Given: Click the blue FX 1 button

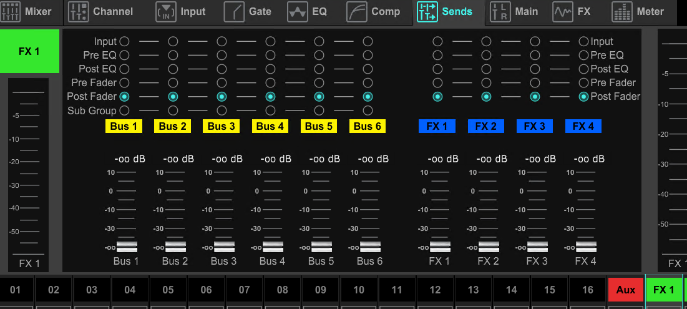Looking at the screenshot, I should (x=437, y=126).
